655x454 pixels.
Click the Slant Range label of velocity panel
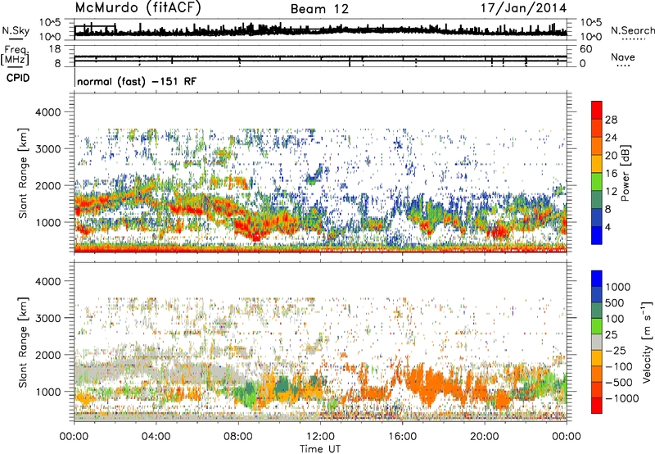pos(23,343)
